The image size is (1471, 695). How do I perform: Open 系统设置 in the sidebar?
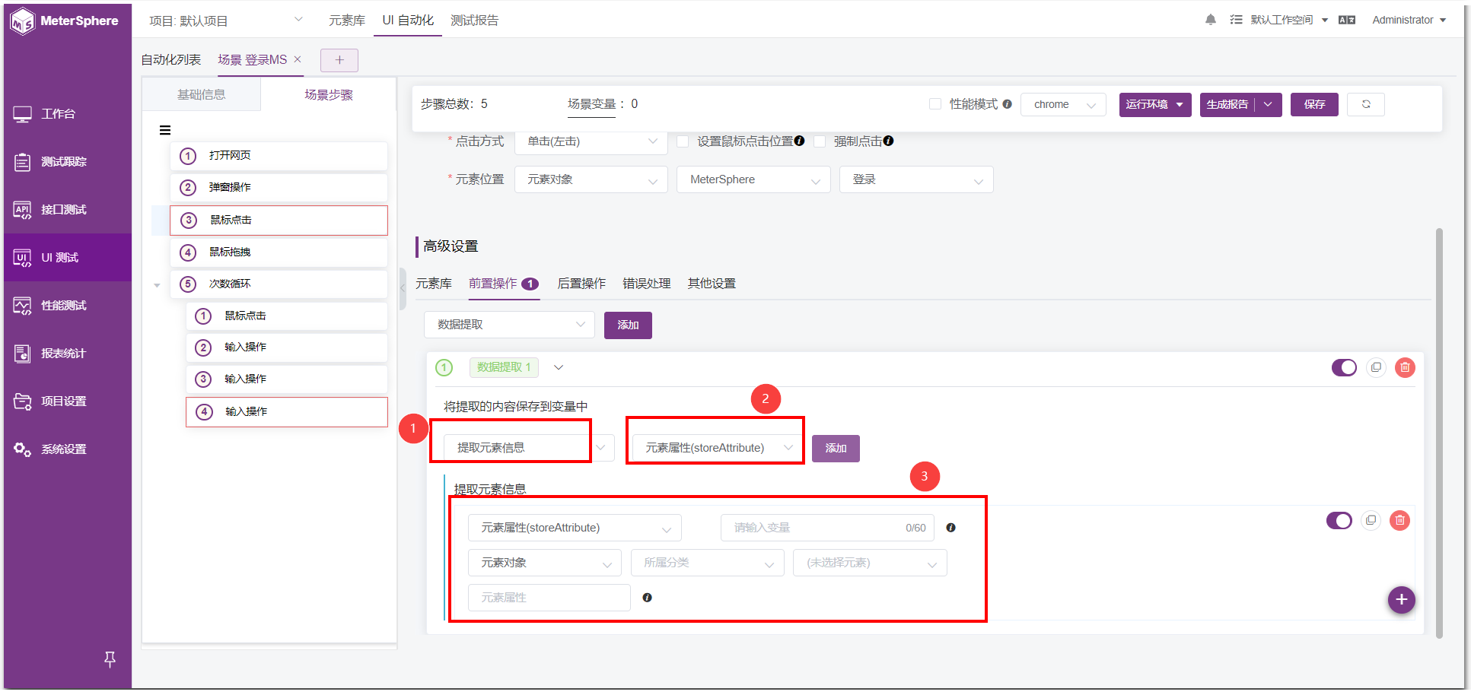click(67, 449)
